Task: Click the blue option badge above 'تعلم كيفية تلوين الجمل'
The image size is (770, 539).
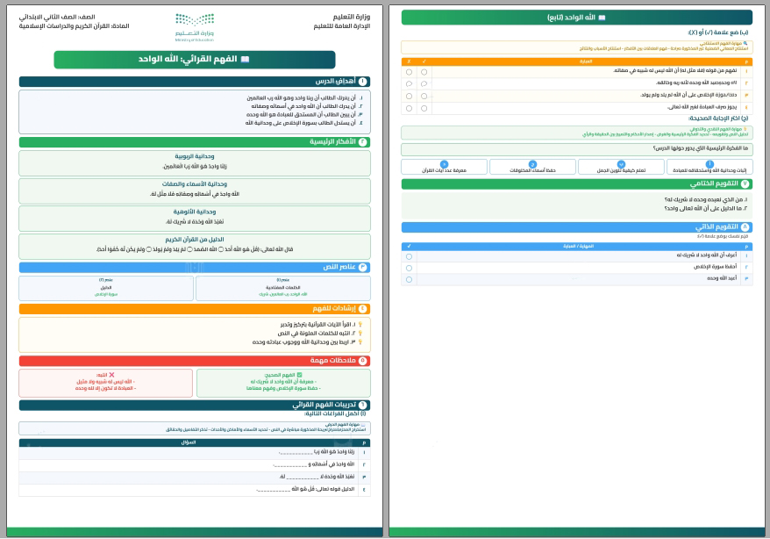Action: pos(621,164)
